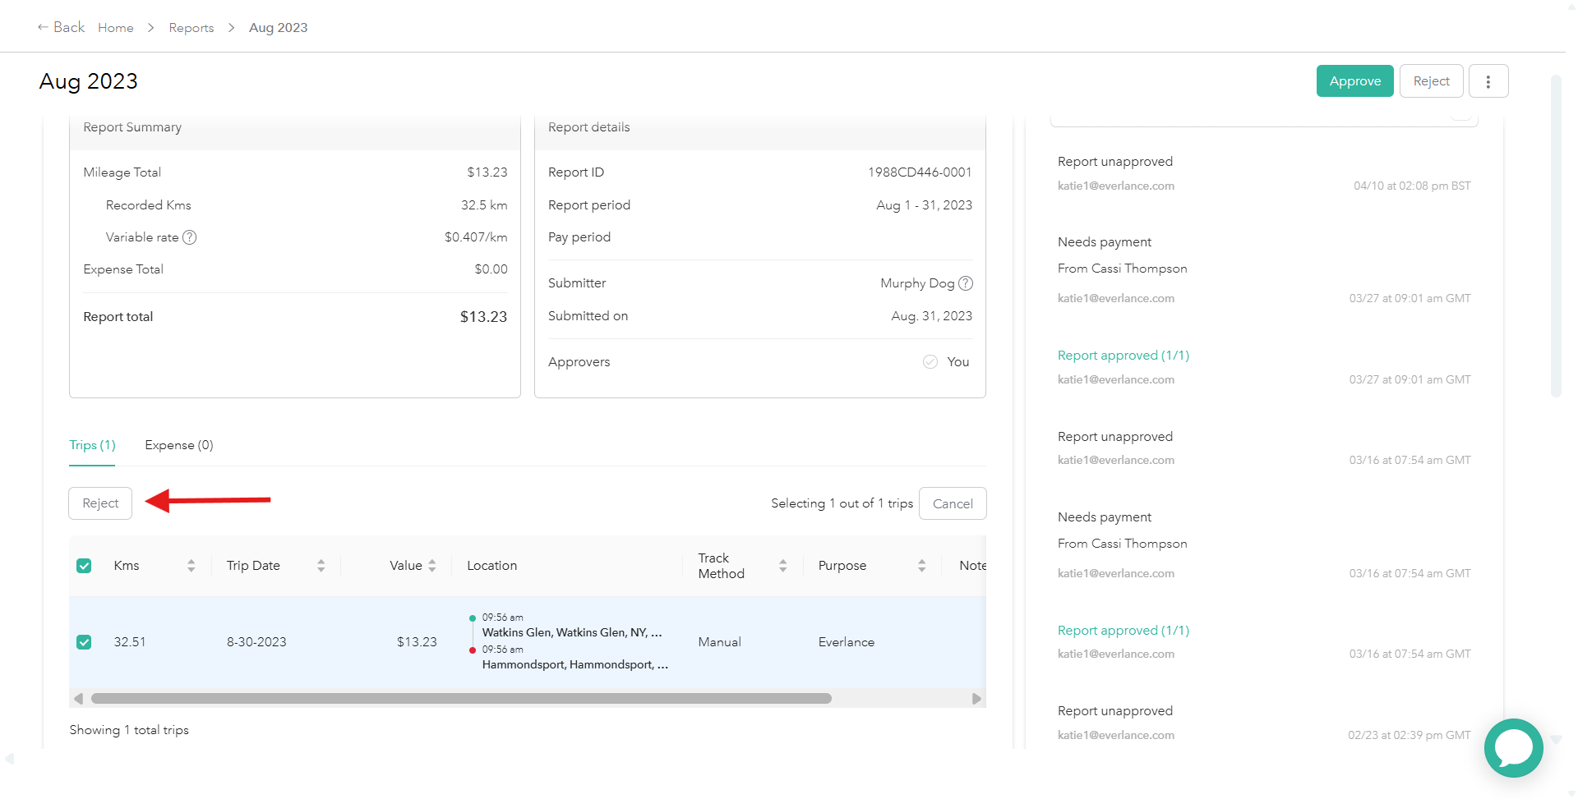Open the three-dot more options menu
Image resolution: width=1578 pixels, height=799 pixels.
1488,81
